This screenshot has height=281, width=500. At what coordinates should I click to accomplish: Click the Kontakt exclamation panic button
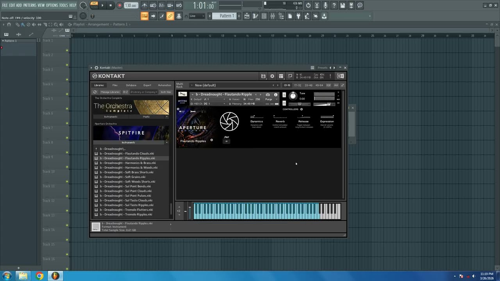coord(330,76)
